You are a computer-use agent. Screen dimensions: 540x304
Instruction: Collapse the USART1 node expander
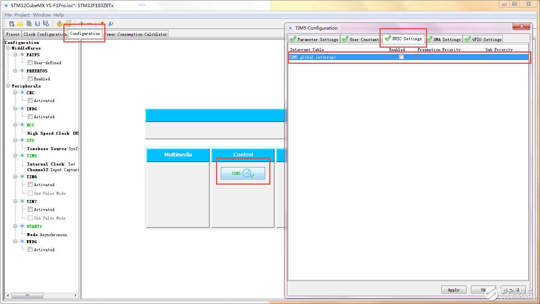16,226
